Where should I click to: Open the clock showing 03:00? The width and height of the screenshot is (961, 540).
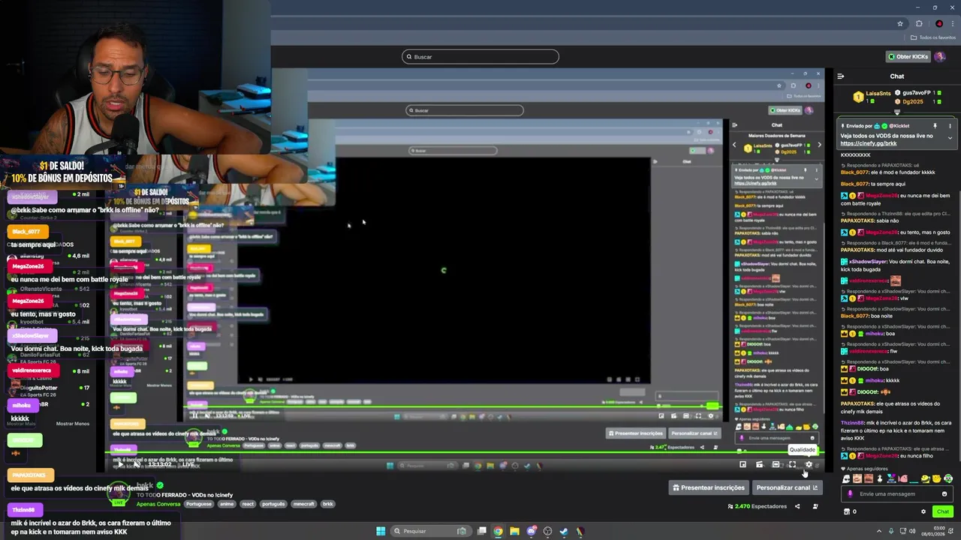click(x=932, y=531)
